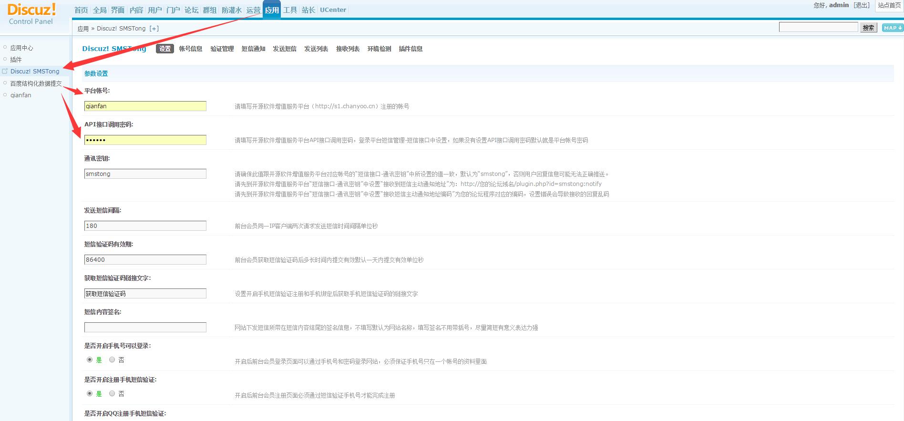The image size is (904, 421).
Task: Open 运营 in the top menu
Action: [253, 10]
